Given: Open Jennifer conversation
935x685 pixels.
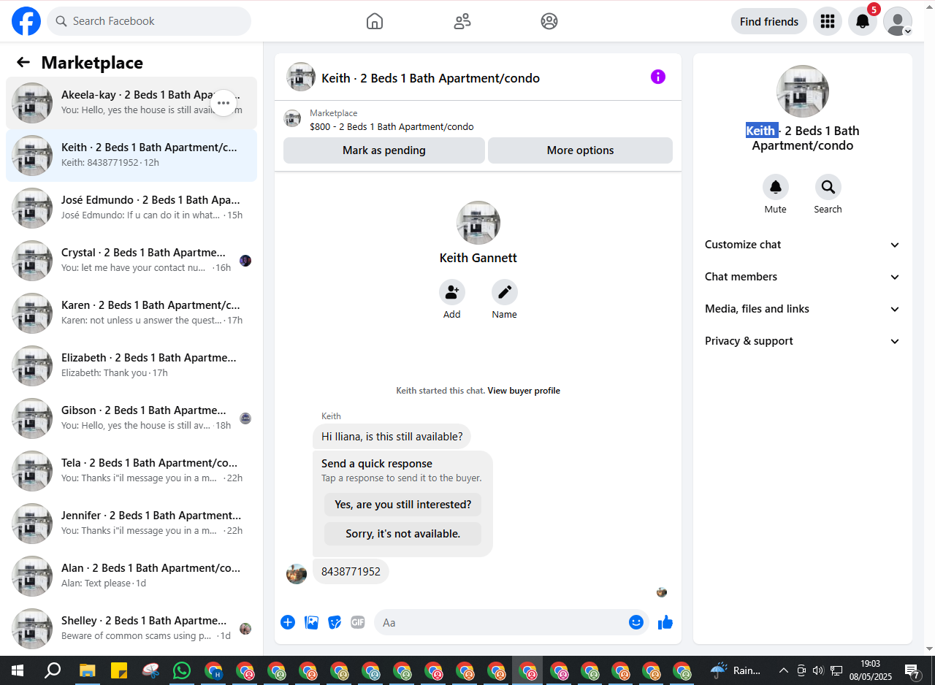Looking at the screenshot, I should click(x=131, y=524).
